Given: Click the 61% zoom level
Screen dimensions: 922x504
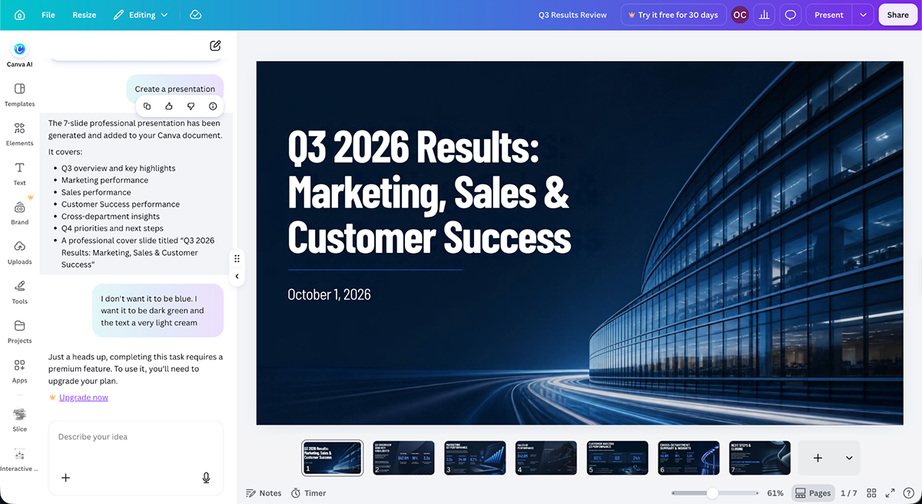Looking at the screenshot, I should coord(775,493).
